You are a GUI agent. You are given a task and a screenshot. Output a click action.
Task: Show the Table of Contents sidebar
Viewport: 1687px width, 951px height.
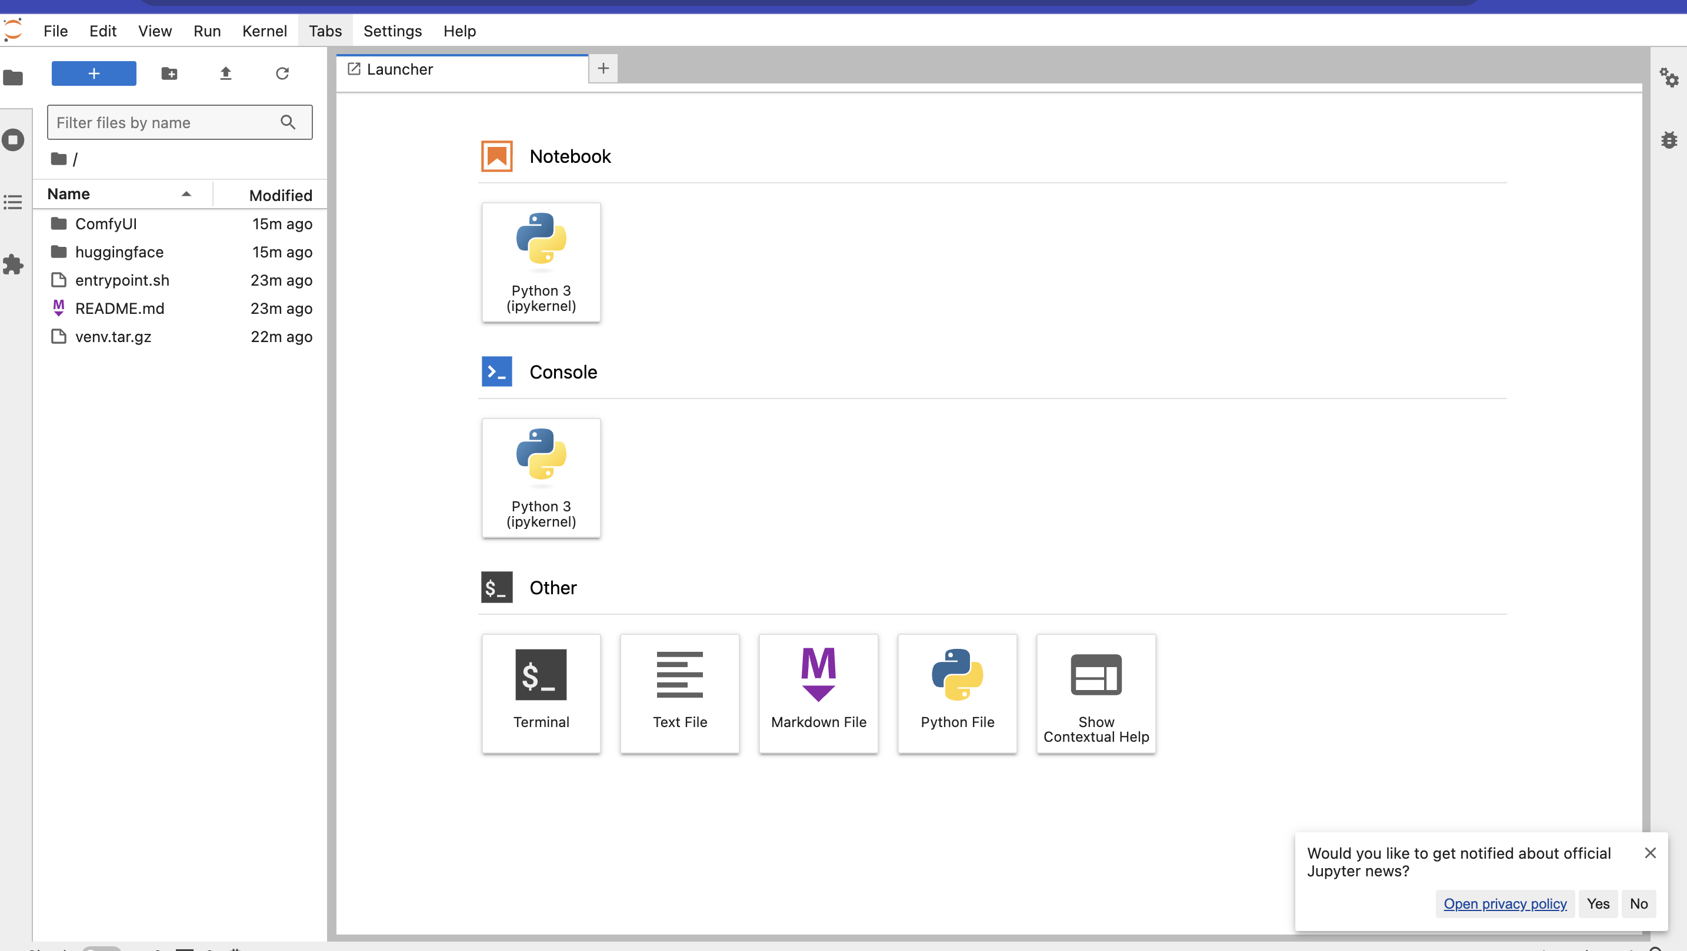[13, 202]
